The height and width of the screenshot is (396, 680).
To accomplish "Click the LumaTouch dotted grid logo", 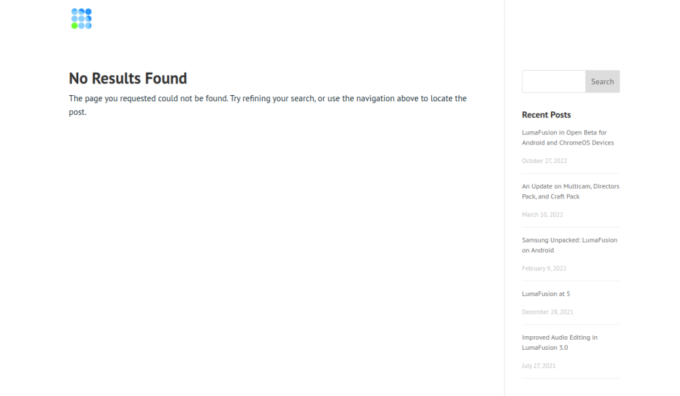I will tap(82, 18).
